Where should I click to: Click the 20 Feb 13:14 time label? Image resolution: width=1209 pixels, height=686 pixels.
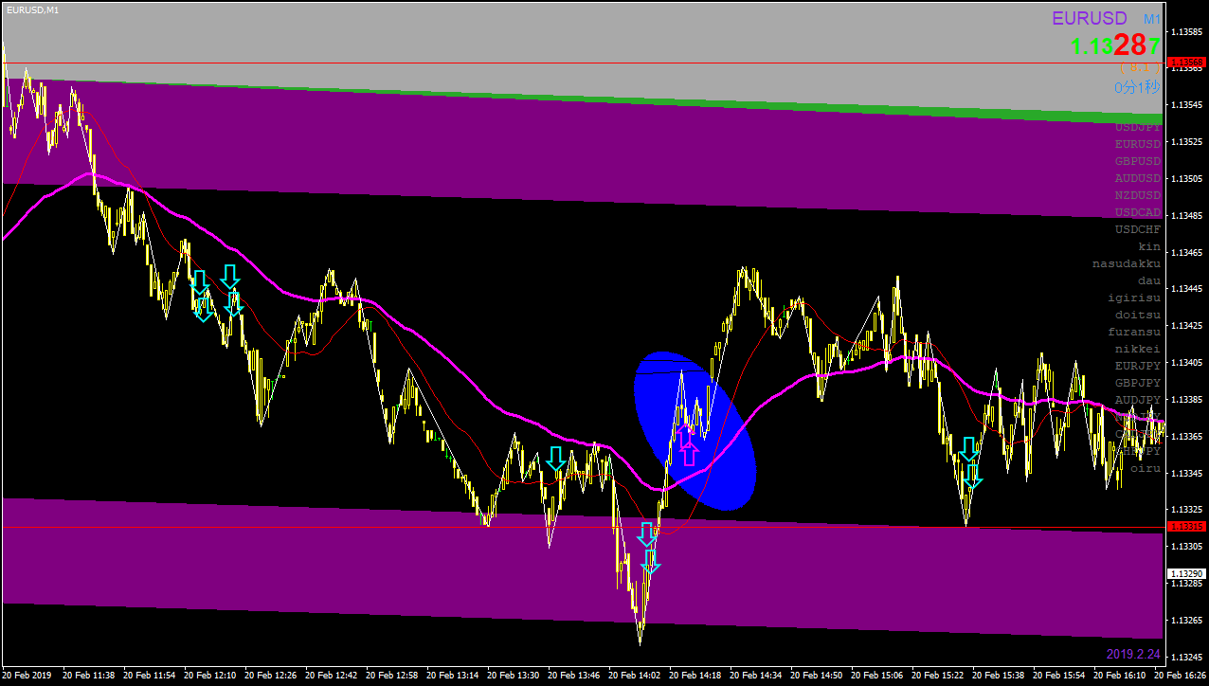(x=452, y=676)
